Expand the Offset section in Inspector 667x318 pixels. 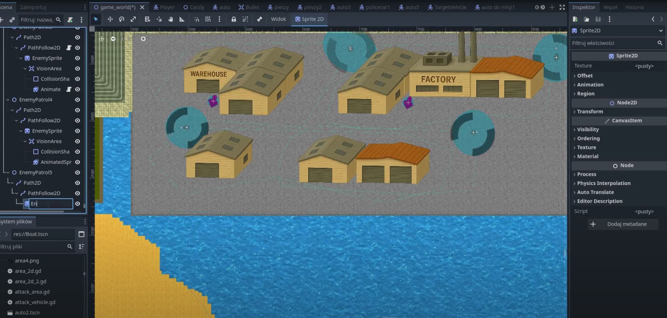[x=585, y=76]
